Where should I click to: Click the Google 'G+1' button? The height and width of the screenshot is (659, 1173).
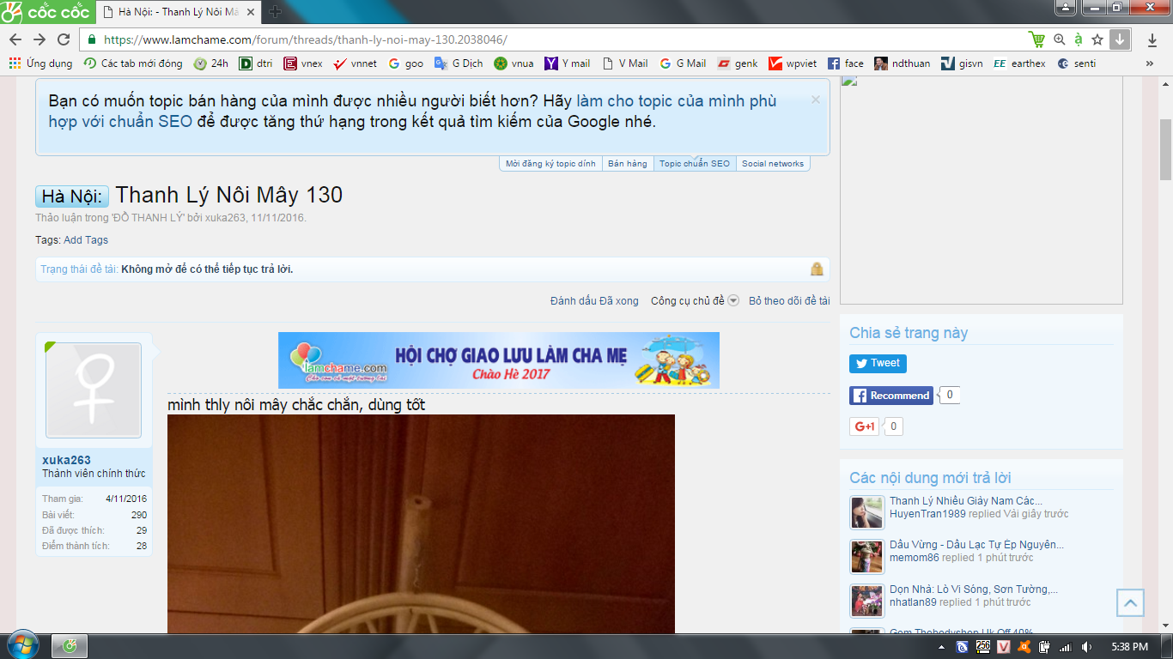[865, 426]
